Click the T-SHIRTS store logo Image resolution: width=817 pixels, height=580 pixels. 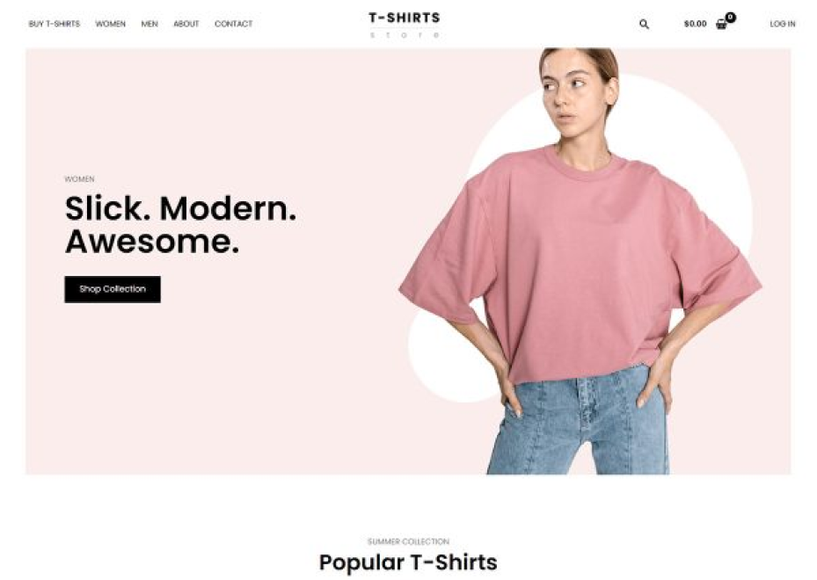[405, 25]
